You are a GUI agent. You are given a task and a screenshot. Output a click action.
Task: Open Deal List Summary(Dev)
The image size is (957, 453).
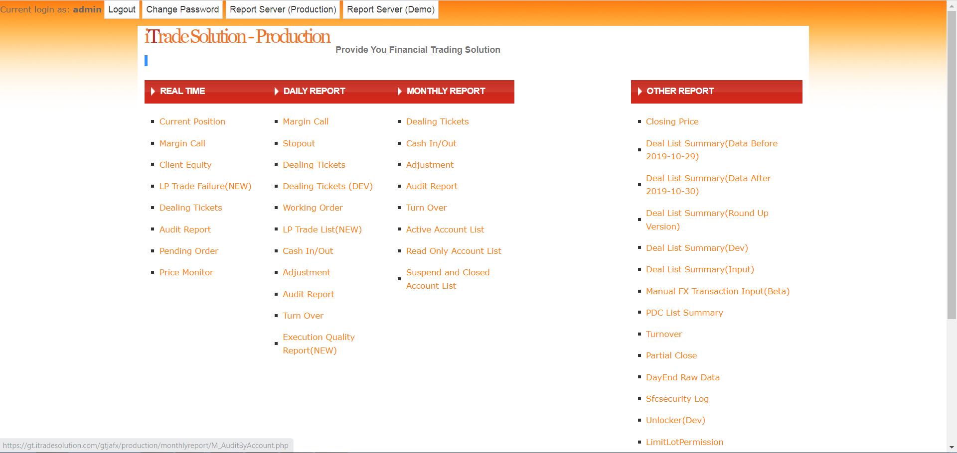tap(697, 248)
